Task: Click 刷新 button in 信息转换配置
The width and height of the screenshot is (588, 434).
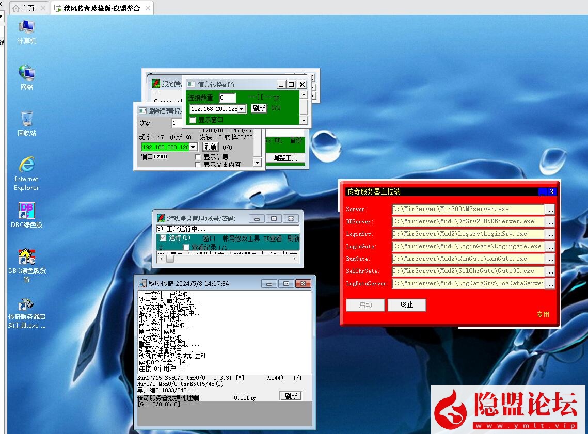Action: coord(259,108)
